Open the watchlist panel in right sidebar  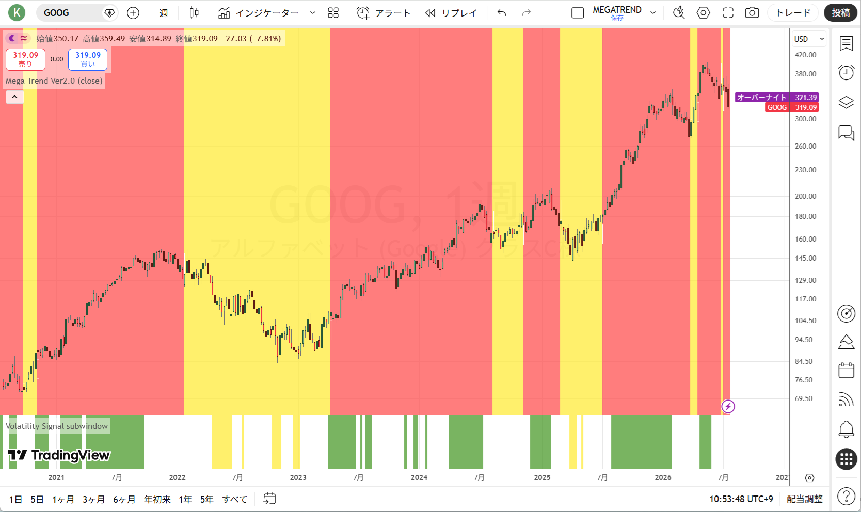coord(846,43)
